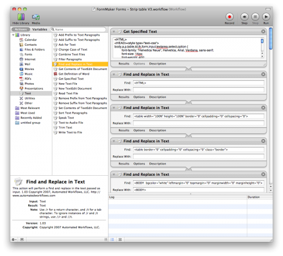The image size is (283, 256).
Task: Show Options for <HTML> Find and Replace action
Action: tap(139, 97)
